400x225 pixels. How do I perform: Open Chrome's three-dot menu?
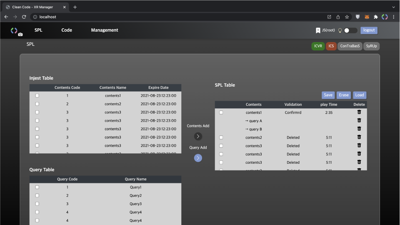(x=393, y=17)
